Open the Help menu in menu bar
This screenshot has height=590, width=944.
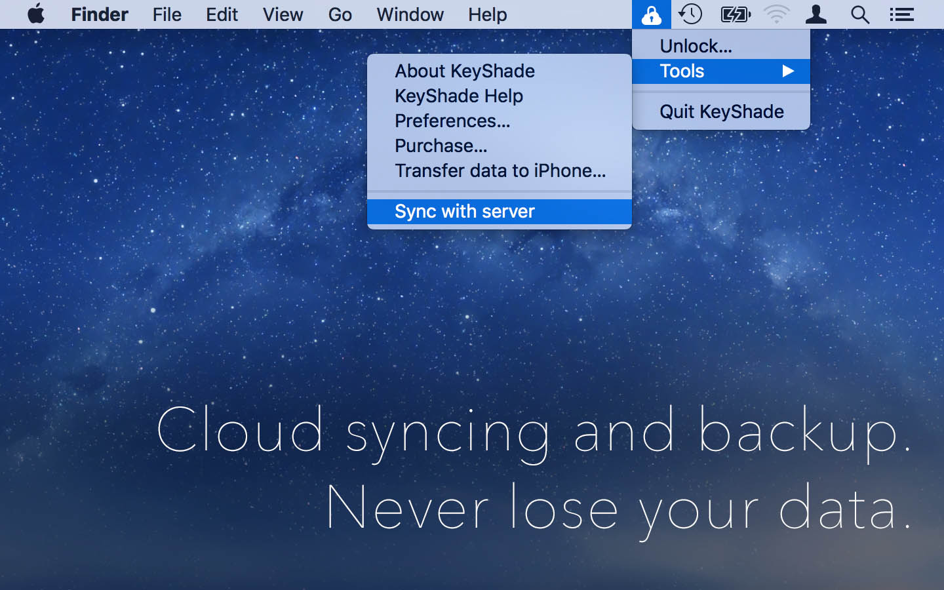(487, 14)
